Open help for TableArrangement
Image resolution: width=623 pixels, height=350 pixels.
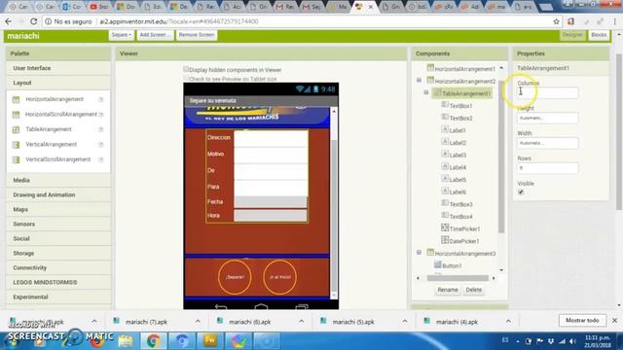coord(101,129)
